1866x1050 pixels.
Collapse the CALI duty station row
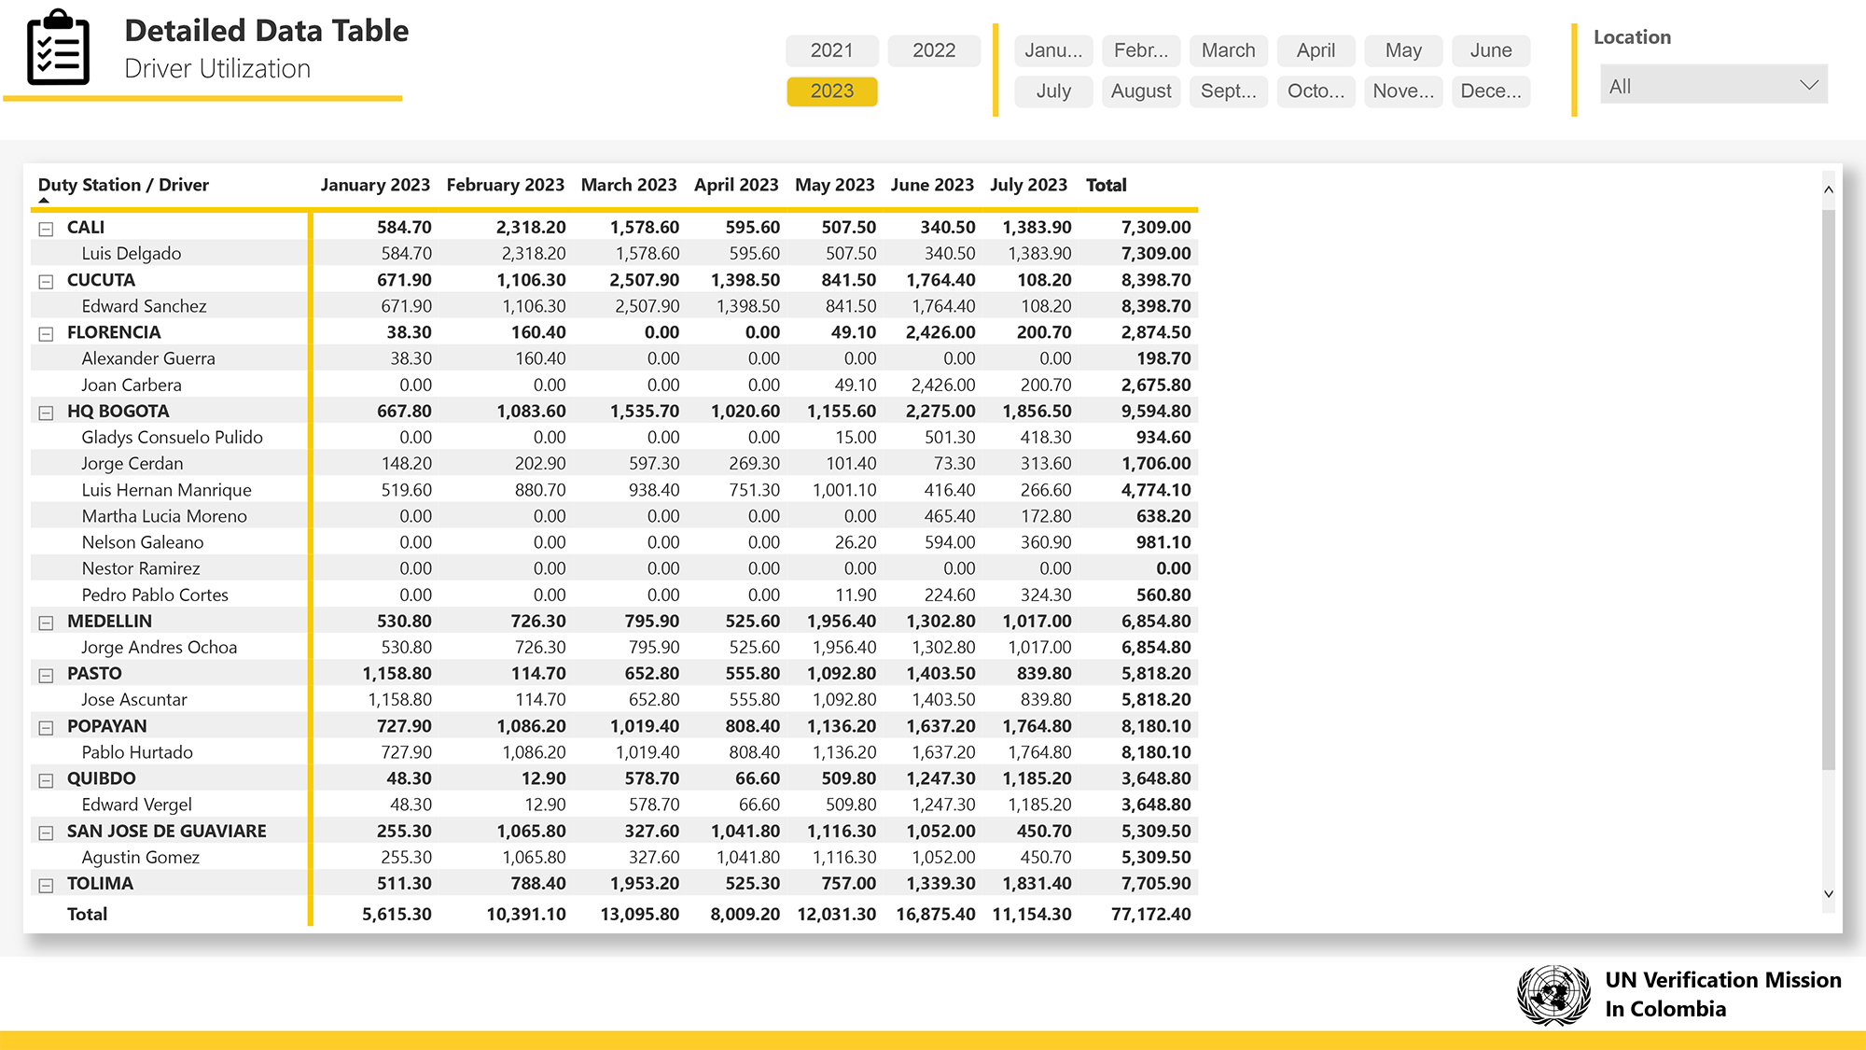point(46,229)
